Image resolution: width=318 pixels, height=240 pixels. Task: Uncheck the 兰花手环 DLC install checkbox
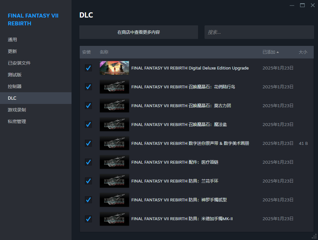[88, 181]
